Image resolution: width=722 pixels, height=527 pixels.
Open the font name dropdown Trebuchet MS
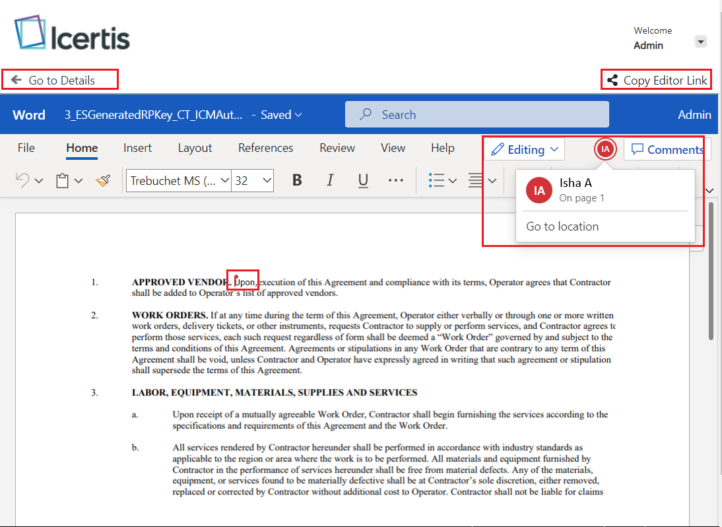(178, 180)
